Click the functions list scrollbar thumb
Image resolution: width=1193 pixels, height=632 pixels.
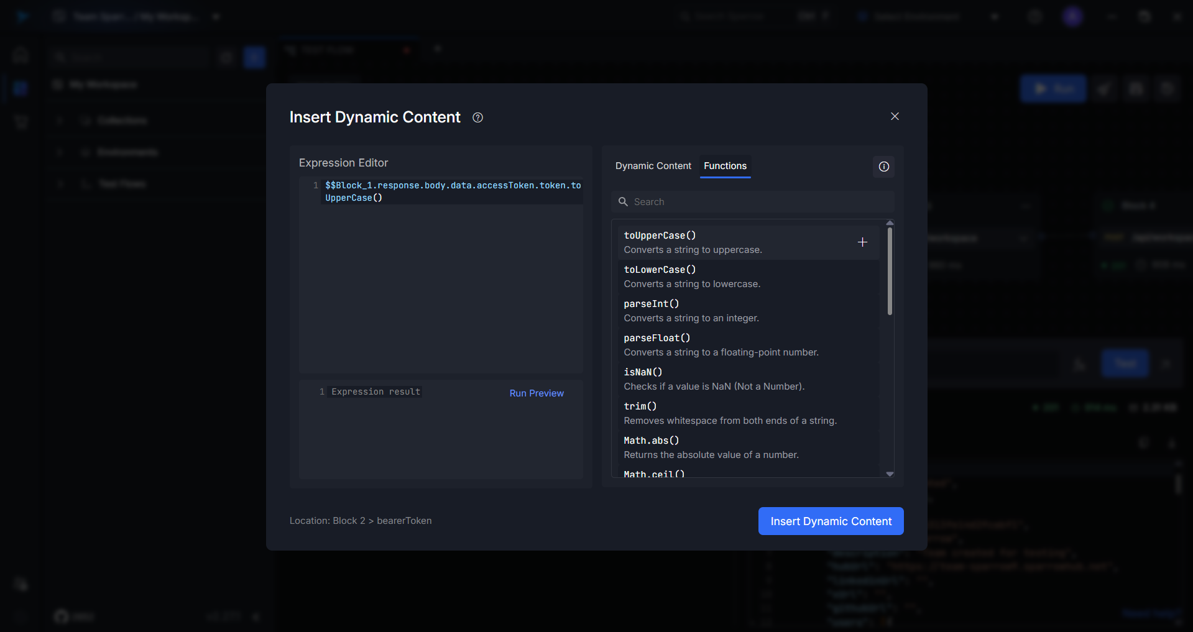coord(890,272)
